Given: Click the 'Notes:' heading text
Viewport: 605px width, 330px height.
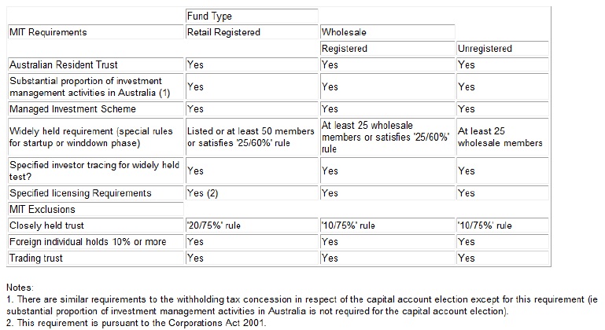Looking at the screenshot, I should [x=20, y=288].
